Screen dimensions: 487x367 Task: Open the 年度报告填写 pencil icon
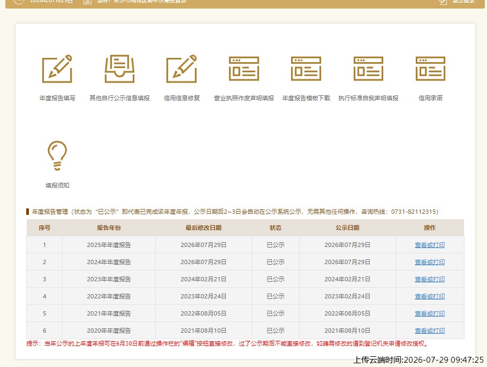(x=57, y=69)
